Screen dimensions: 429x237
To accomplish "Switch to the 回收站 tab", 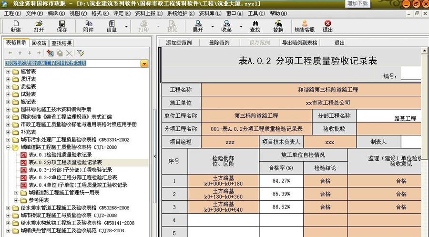I will pos(39,43).
